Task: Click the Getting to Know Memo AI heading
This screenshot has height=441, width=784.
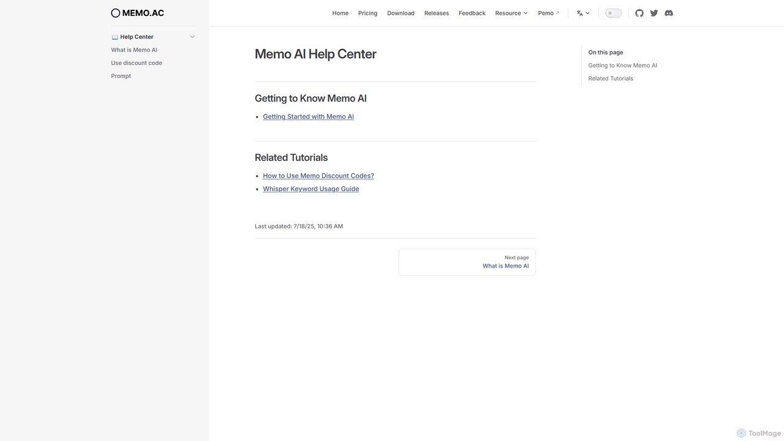Action: coord(311,98)
